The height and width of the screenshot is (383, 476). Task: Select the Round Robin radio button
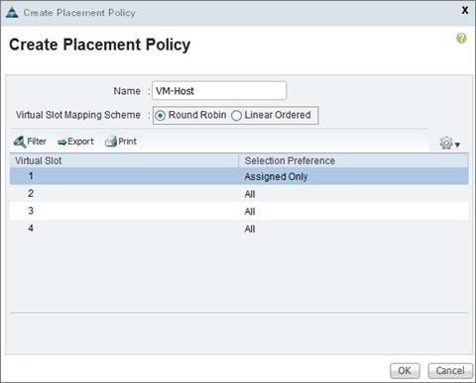(x=161, y=116)
